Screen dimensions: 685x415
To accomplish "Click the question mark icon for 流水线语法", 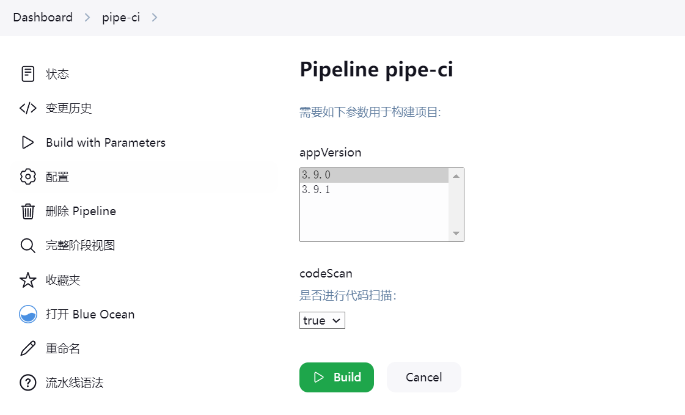I will tap(28, 383).
